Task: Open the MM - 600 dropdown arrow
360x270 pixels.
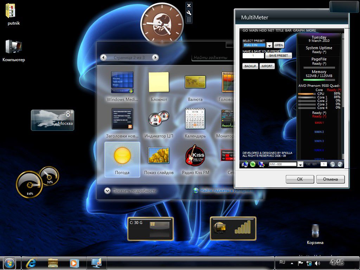Action: click(300, 164)
